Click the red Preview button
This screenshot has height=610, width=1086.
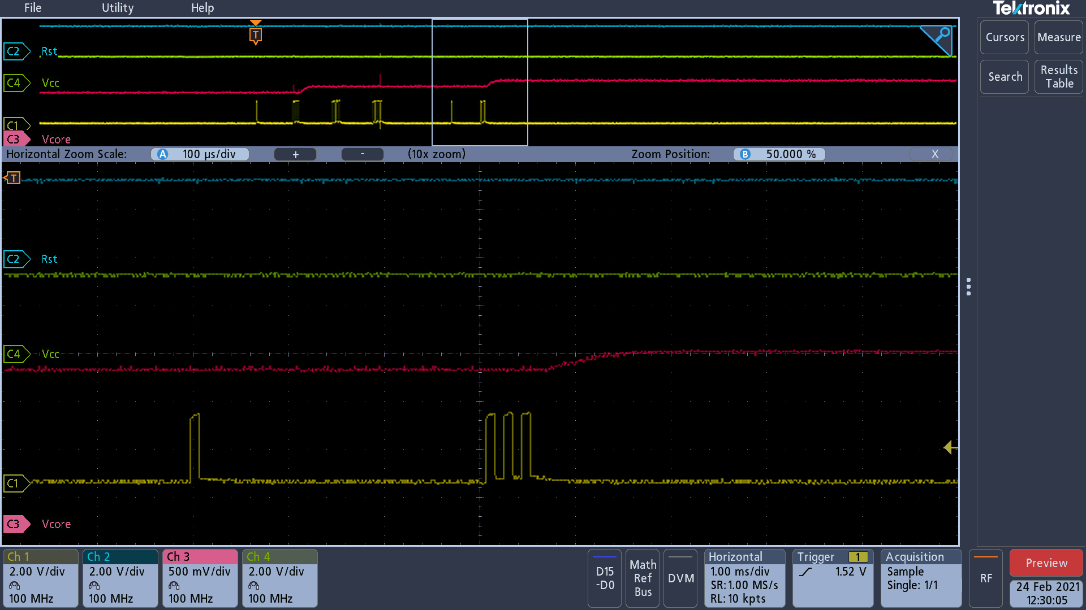point(1046,563)
